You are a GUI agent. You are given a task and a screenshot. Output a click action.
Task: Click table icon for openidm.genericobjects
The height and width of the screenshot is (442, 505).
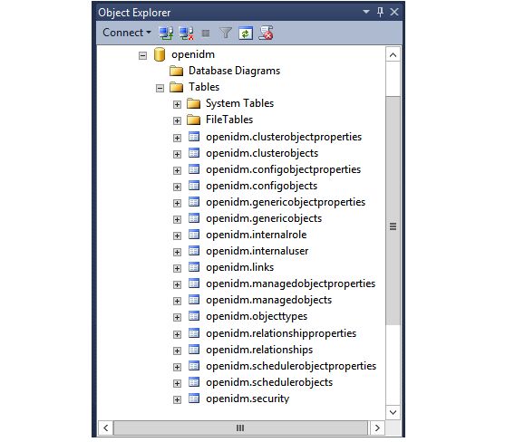point(194,218)
